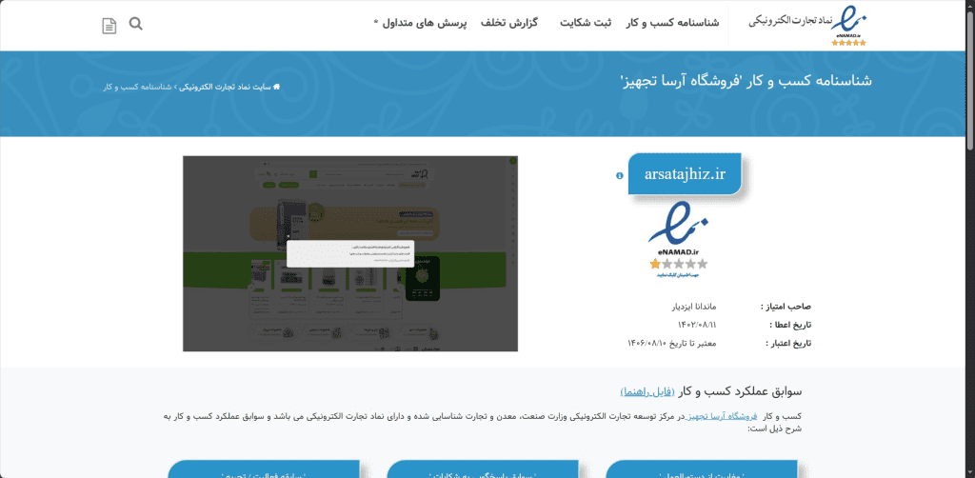Click the issue date ۱۴۰۲/۰۸/۱۱
Viewport: 975px width, 478px height.
tap(696, 325)
